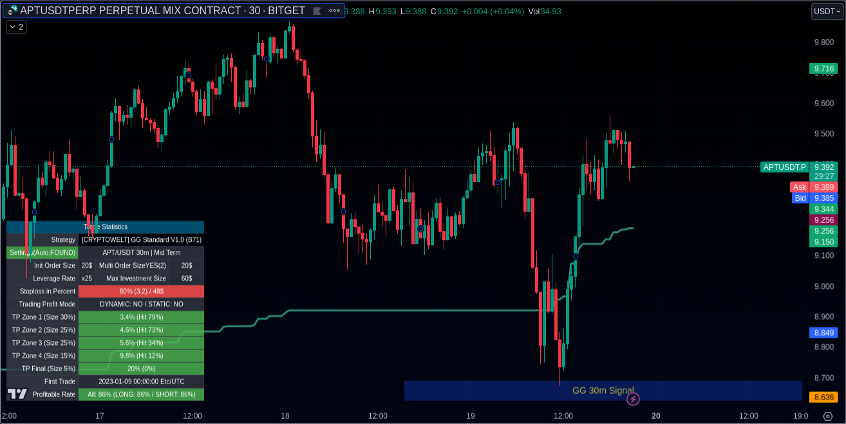Screen dimensions: 846x424
Task: Click the Bid price label
Action: pyautogui.click(x=800, y=198)
